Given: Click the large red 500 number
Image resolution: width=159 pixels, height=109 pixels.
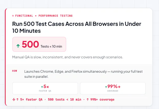Looking at the screenshot, I should (30, 44).
